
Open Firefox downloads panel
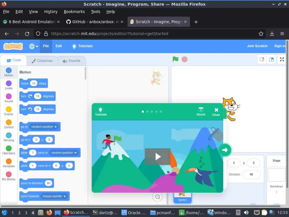click(x=272, y=34)
